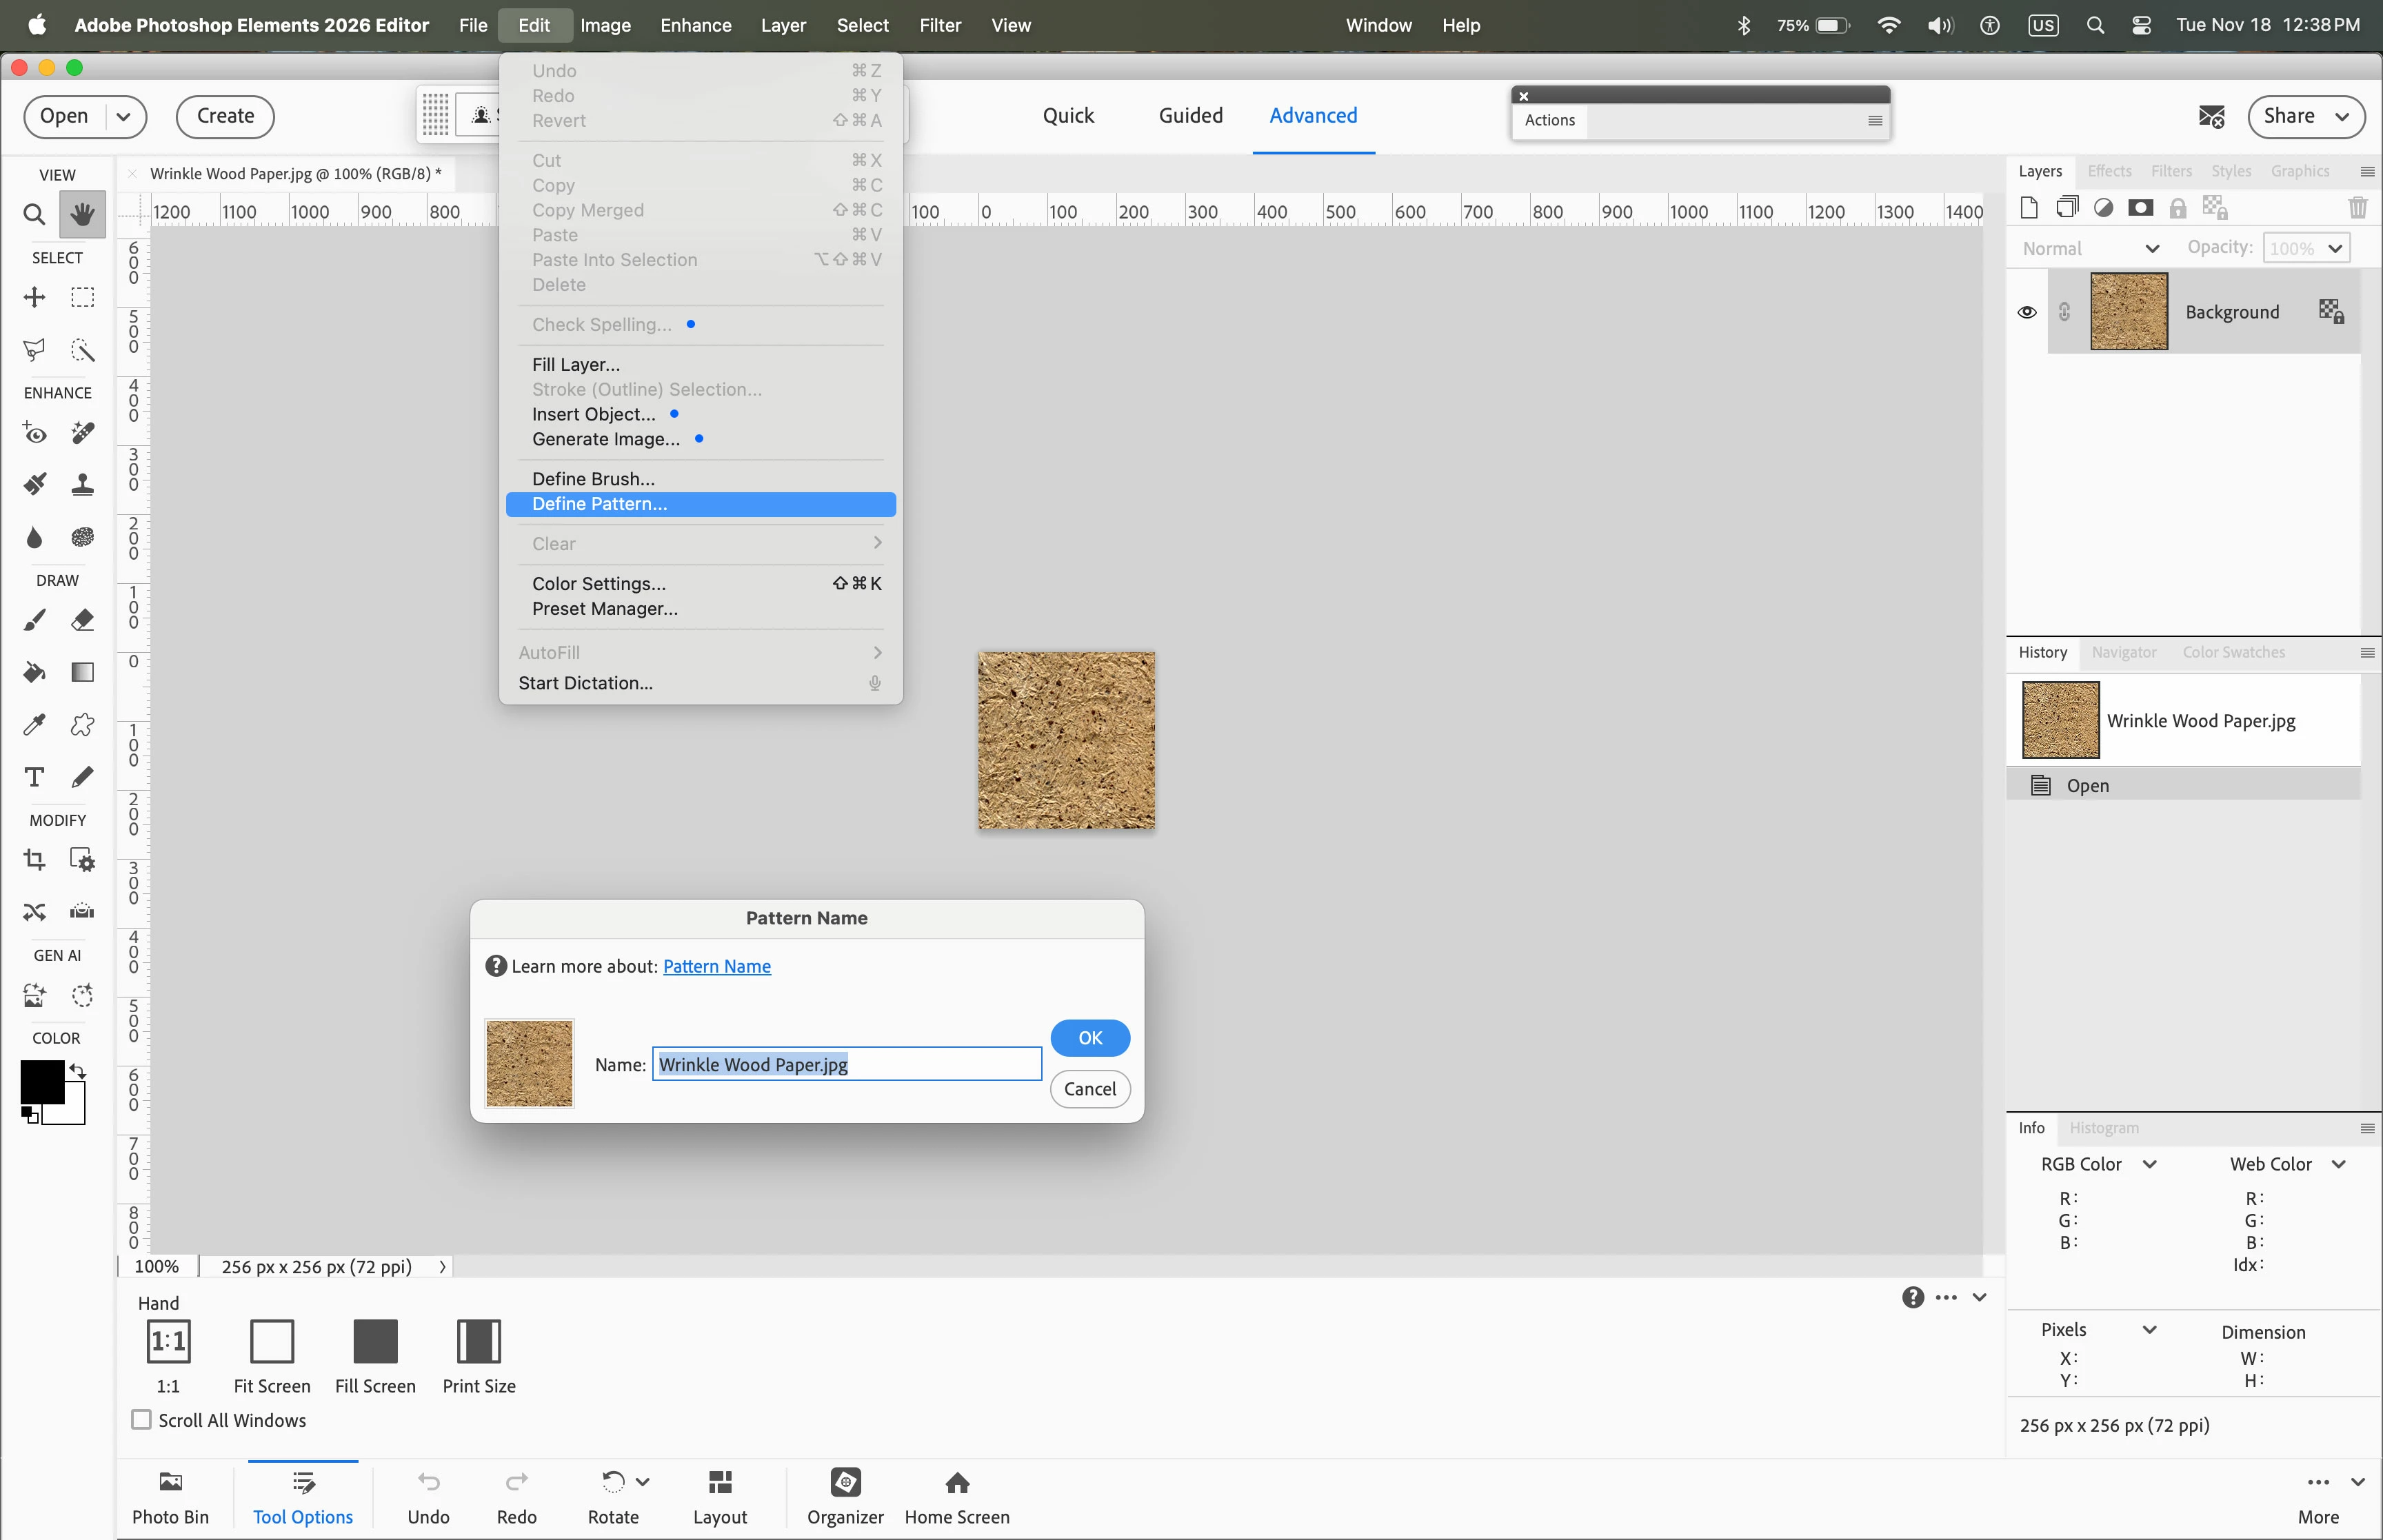This screenshot has height=1540, width=2383.
Task: Open the Organizer from taskbar
Action: tap(845, 1495)
